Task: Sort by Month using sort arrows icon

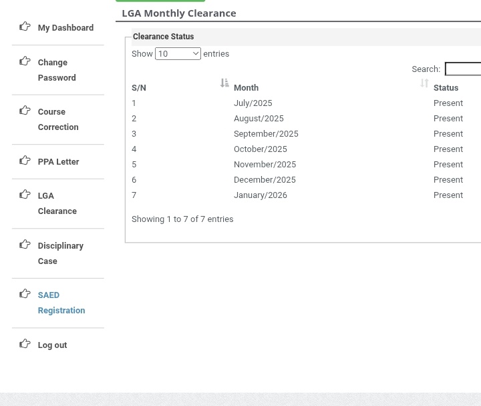Action: pyautogui.click(x=424, y=83)
